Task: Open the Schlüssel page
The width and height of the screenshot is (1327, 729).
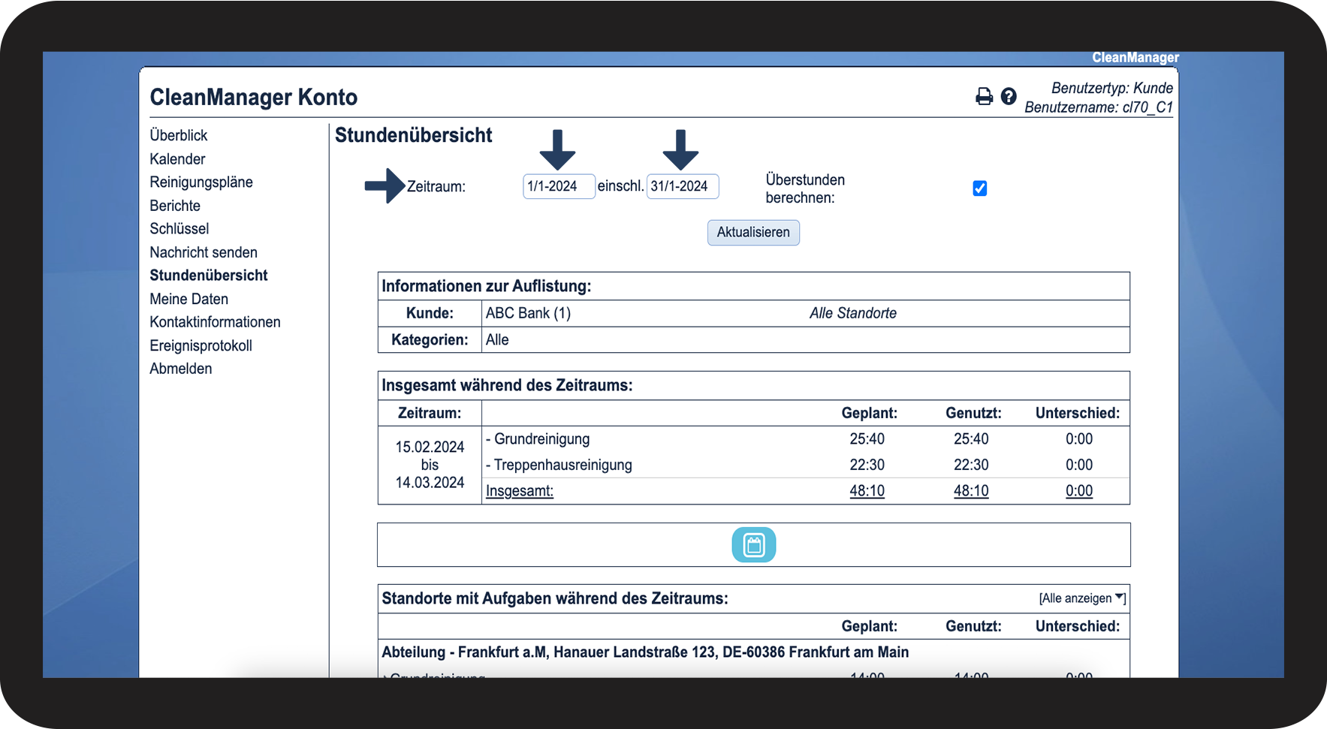Action: pyautogui.click(x=179, y=229)
